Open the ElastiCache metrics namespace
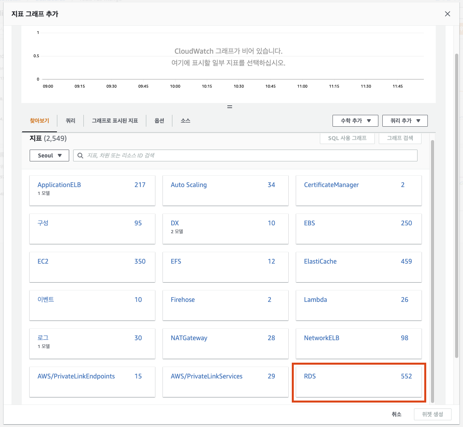The height and width of the screenshot is (427, 463). pos(359,267)
